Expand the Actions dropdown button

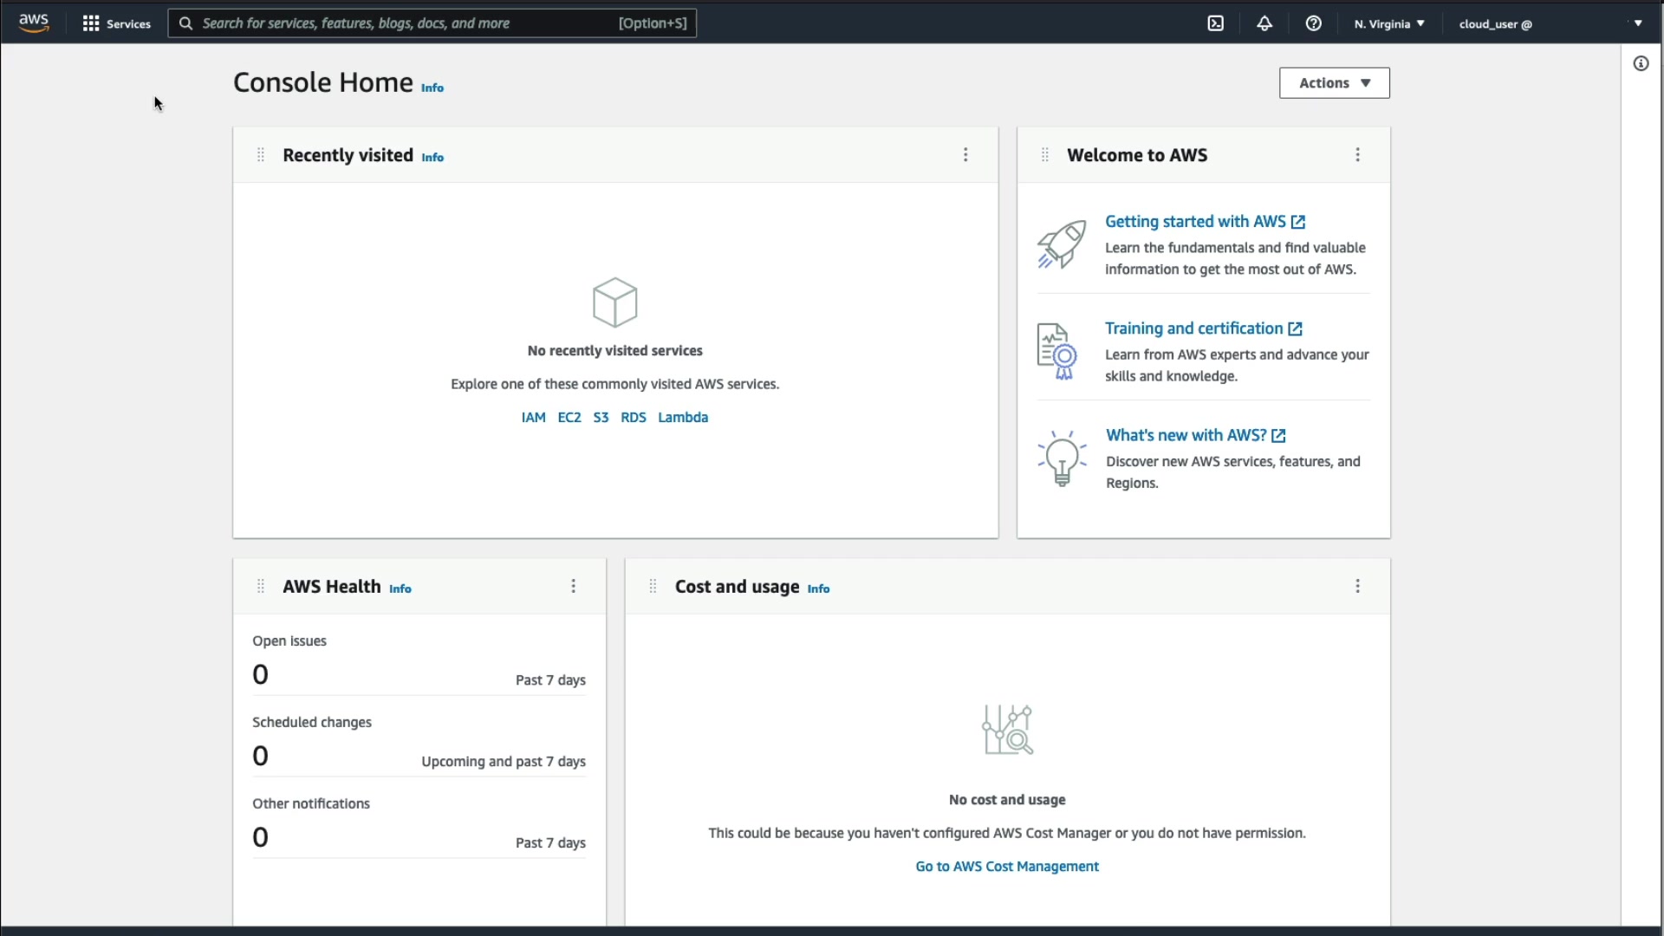point(1334,83)
